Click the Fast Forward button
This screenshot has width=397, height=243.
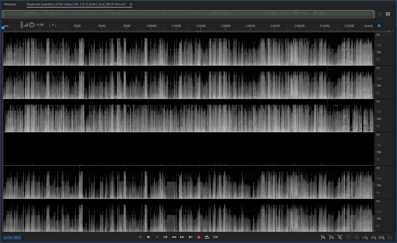pos(182,237)
